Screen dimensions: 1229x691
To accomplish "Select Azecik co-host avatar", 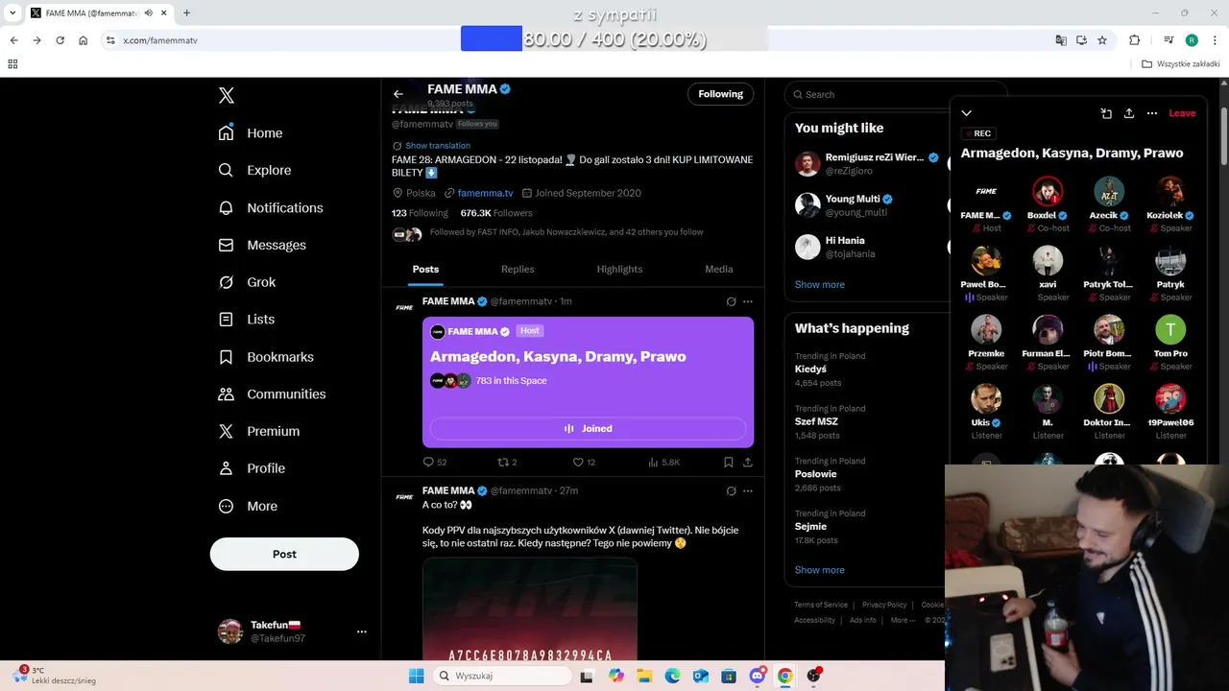I will pyautogui.click(x=1109, y=191).
